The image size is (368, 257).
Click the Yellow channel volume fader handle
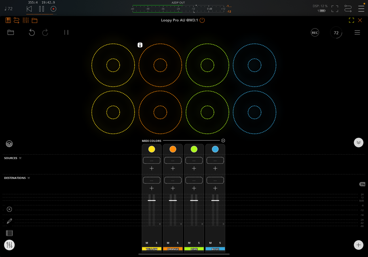pyautogui.click(x=152, y=200)
